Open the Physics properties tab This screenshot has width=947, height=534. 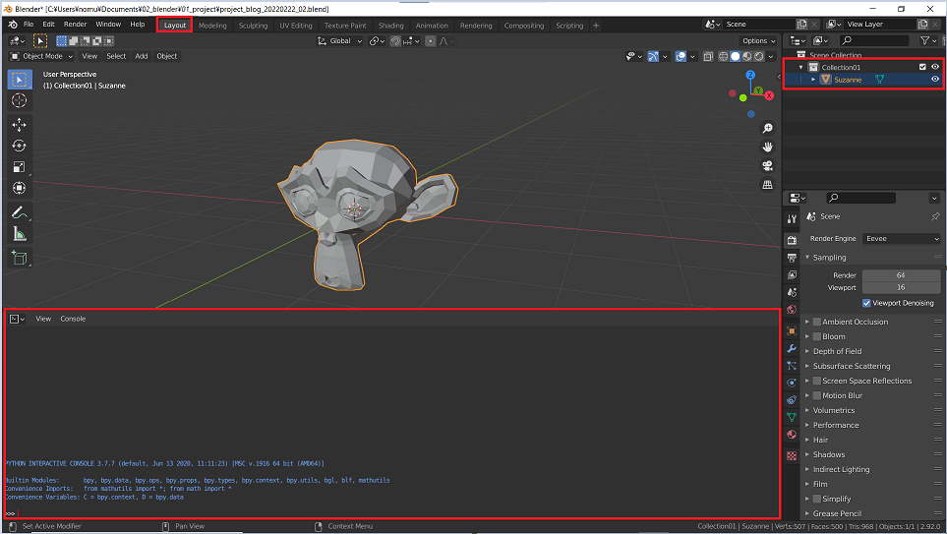(792, 383)
